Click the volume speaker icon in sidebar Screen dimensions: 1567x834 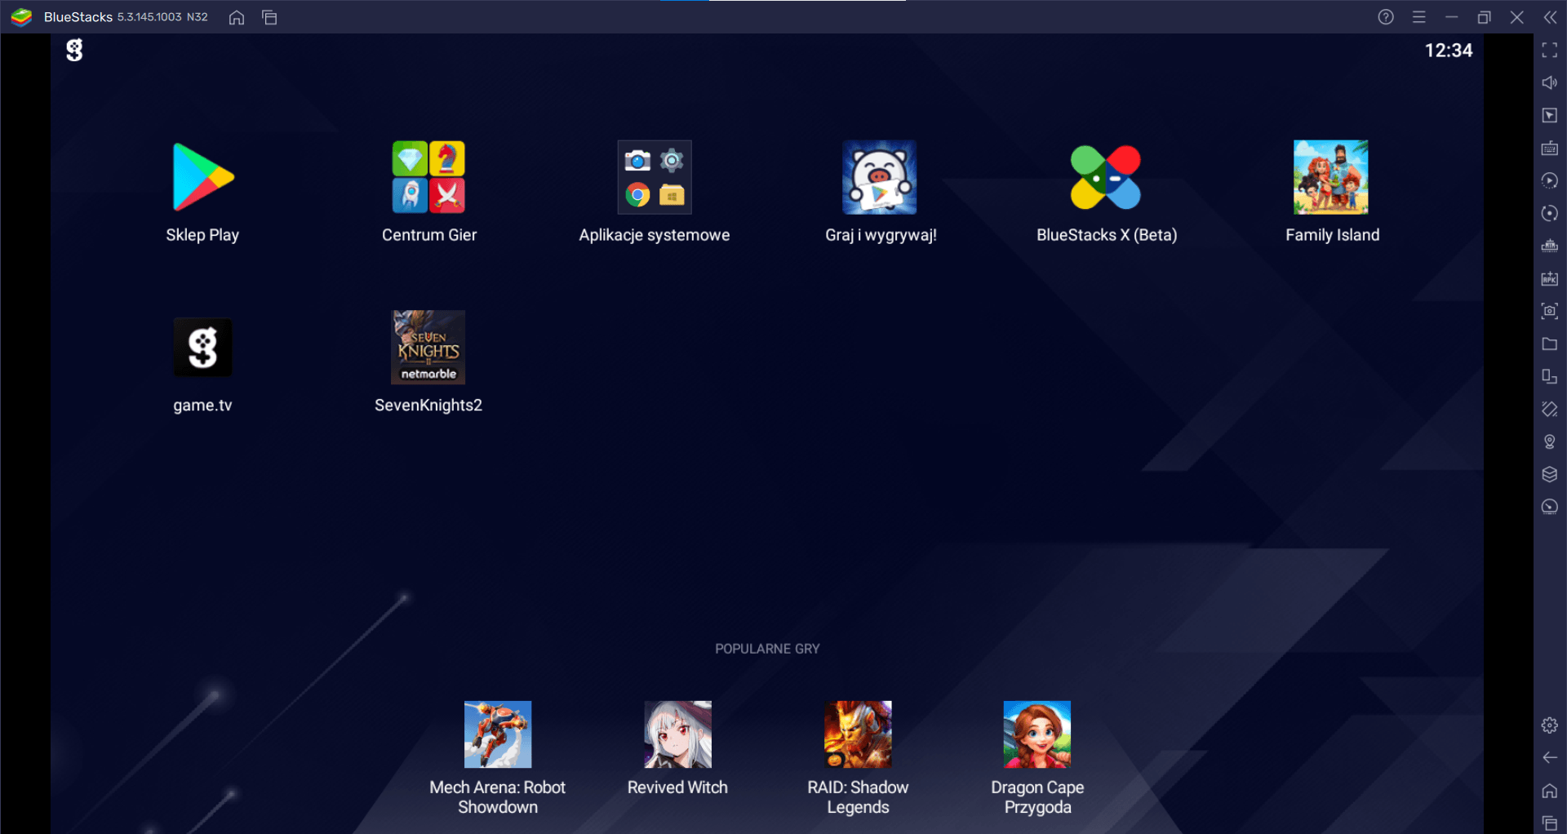(1550, 83)
